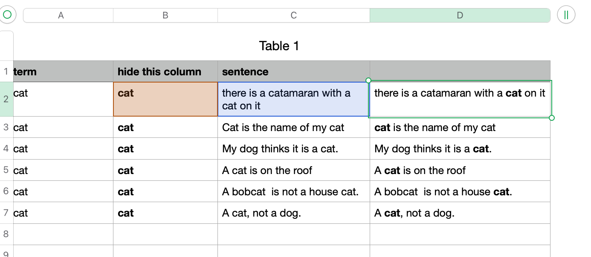
Task: Click the top-left selection handle of cell D2
Action: coord(369,80)
